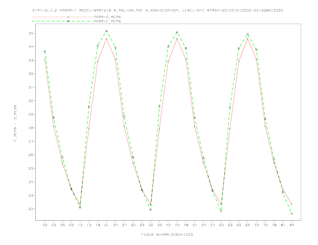318x245 pixels.
Task: Click the x-axis tick label 06
Action: click(x=63, y=225)
